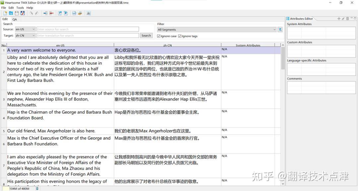Click the edit attribute pencil icon

[x=343, y=18]
